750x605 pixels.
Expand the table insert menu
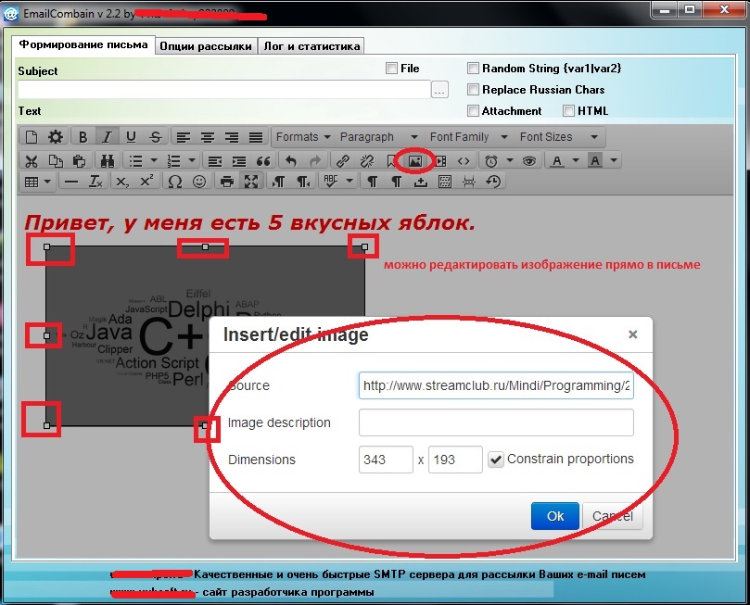click(47, 182)
